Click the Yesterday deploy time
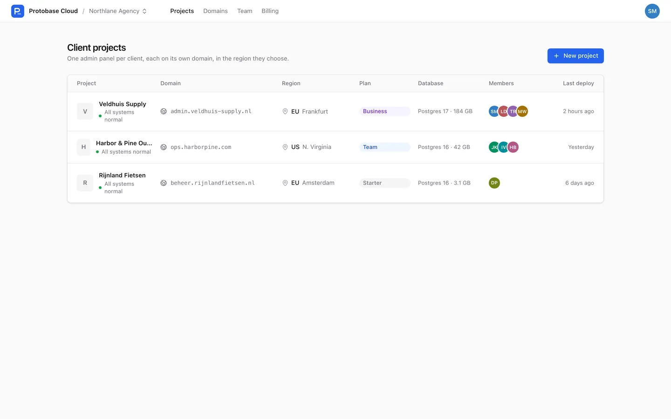This screenshot has height=419, width=671. tap(581, 147)
